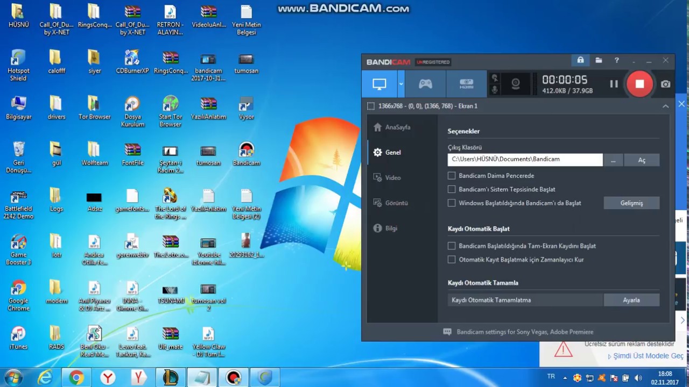Click the Ayarla button

click(631, 300)
